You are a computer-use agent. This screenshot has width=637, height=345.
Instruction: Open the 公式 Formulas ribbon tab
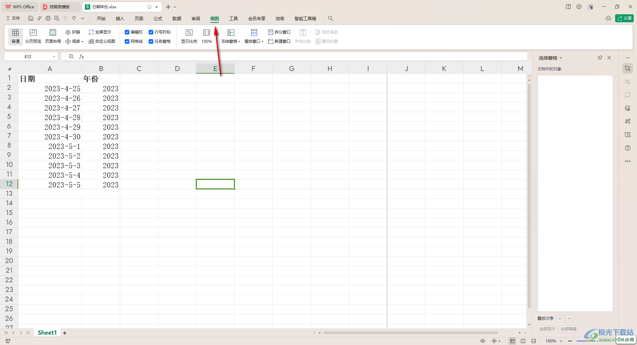click(158, 19)
